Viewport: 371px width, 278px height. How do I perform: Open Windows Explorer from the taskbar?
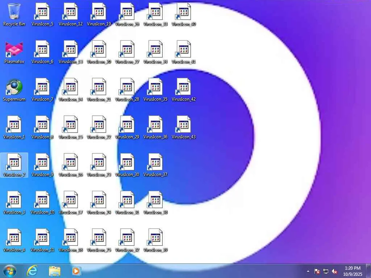click(54, 271)
